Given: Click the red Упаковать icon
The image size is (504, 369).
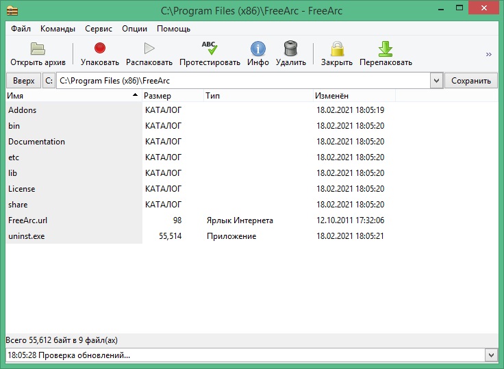Looking at the screenshot, I should 100,48.
